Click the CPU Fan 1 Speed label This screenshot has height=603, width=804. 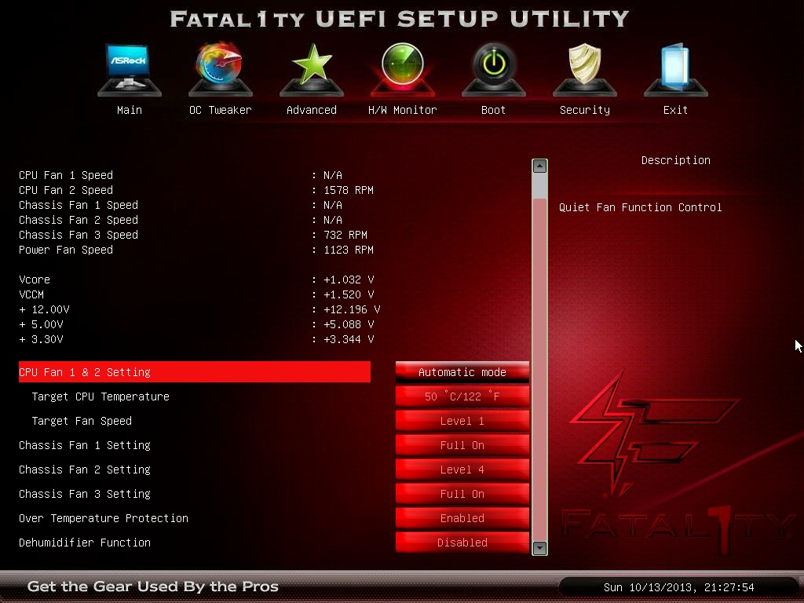66,175
